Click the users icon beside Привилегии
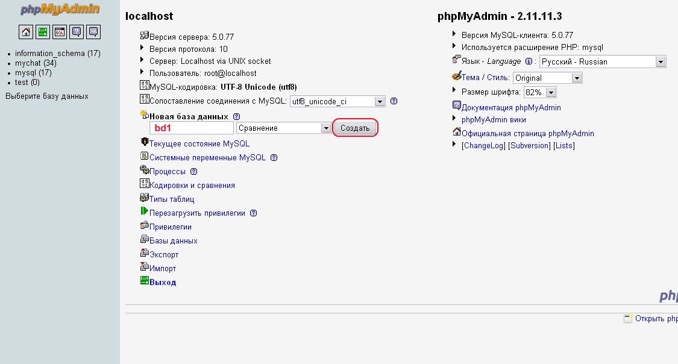The height and width of the screenshot is (364, 678). (145, 225)
